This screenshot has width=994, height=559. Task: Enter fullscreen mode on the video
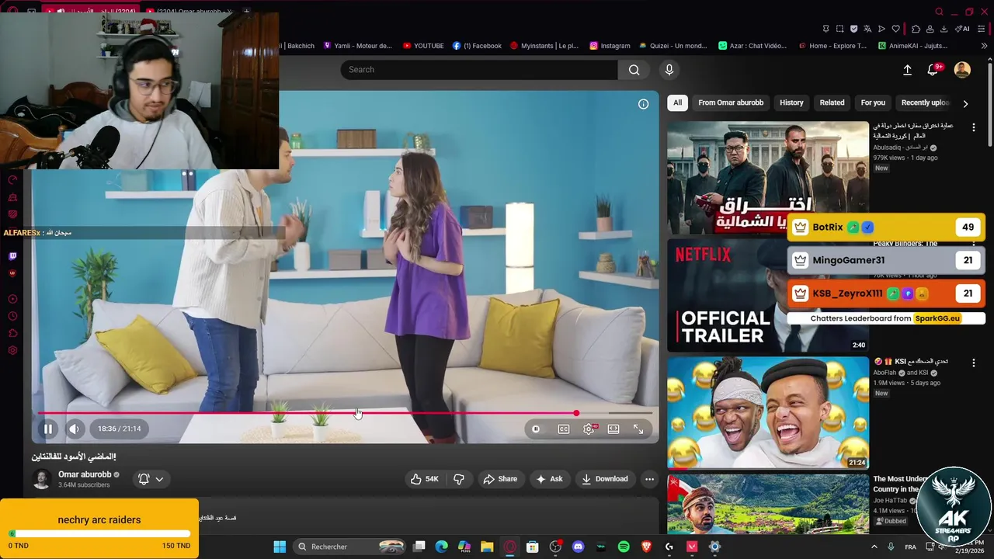[638, 429]
